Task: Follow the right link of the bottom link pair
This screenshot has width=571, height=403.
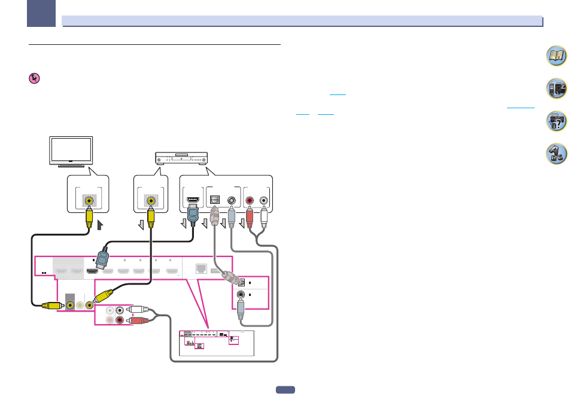Action: point(326,114)
